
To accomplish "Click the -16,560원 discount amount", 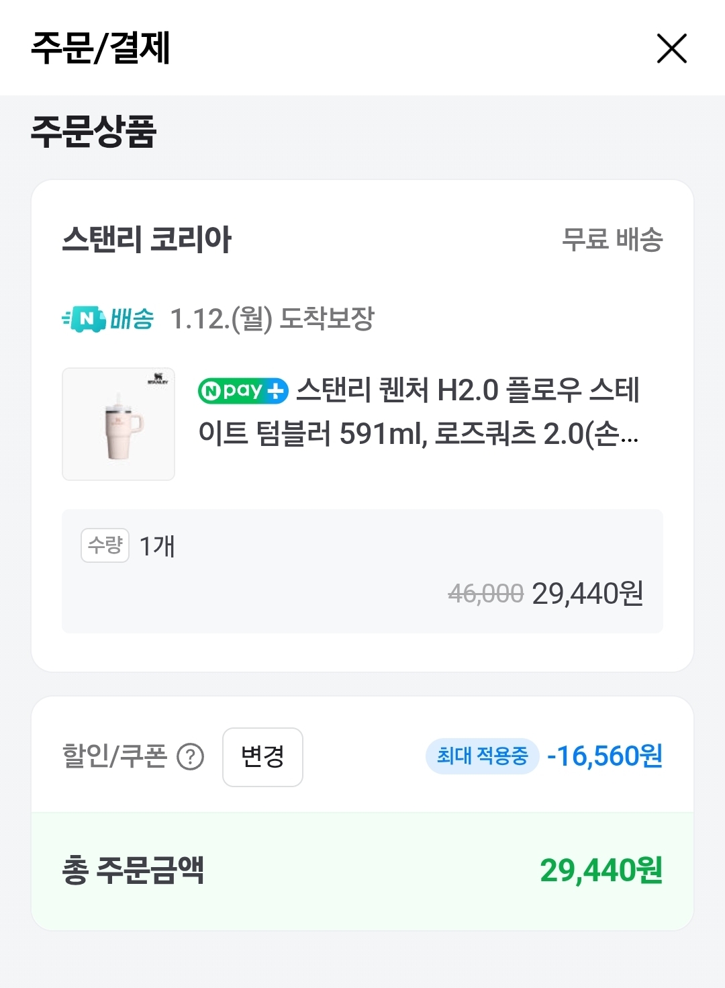I will [604, 756].
